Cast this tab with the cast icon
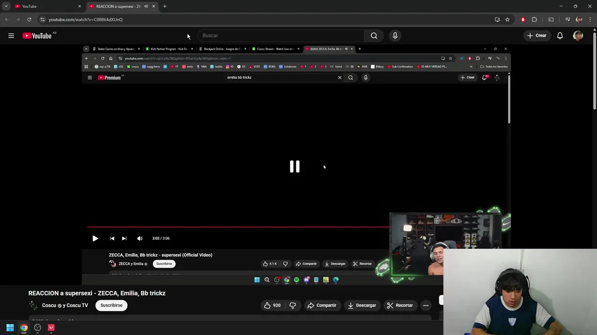The height and width of the screenshot is (335, 597). pyautogui.click(x=551, y=20)
